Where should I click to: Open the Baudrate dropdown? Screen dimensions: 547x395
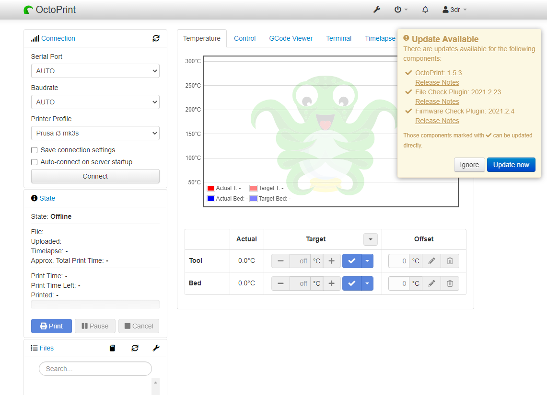tap(95, 102)
